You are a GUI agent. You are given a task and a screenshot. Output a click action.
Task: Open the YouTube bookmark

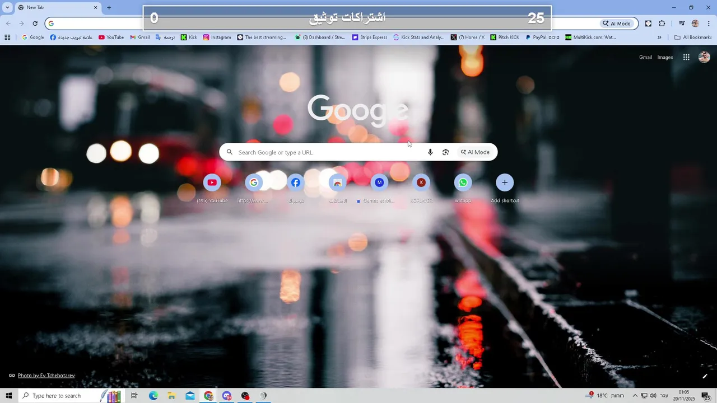coord(111,38)
